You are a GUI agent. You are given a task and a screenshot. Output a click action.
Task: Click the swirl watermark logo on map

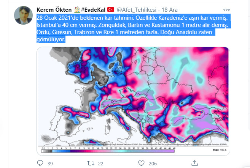pos(46,138)
